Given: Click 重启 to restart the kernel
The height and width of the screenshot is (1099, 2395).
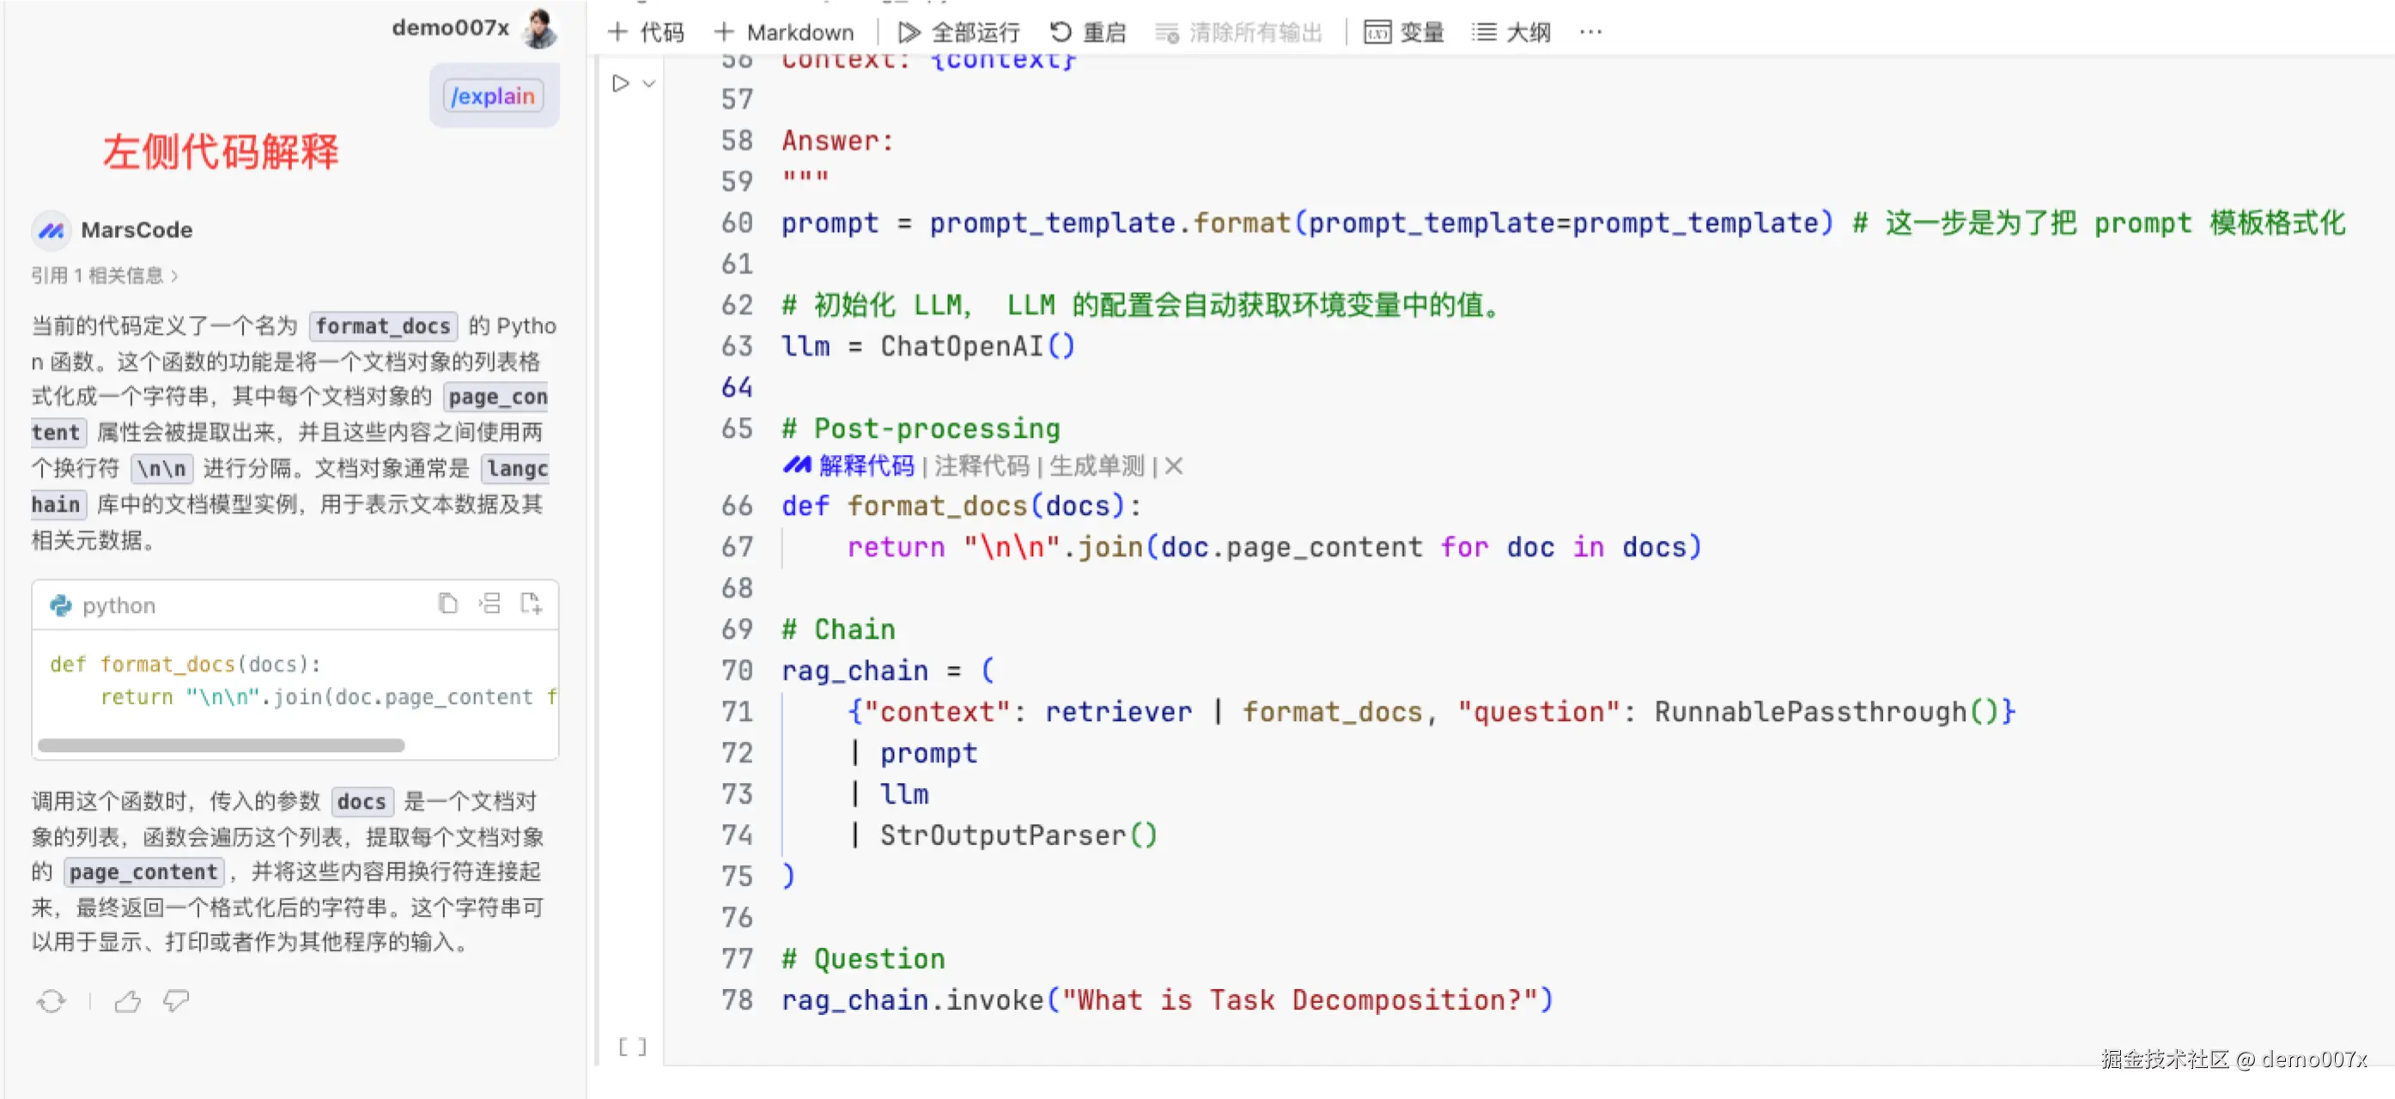Looking at the screenshot, I should [x=1088, y=33].
